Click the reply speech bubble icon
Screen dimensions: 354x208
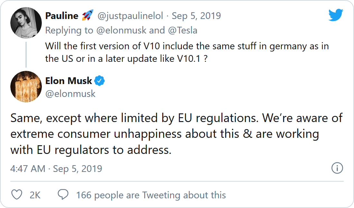click(63, 194)
